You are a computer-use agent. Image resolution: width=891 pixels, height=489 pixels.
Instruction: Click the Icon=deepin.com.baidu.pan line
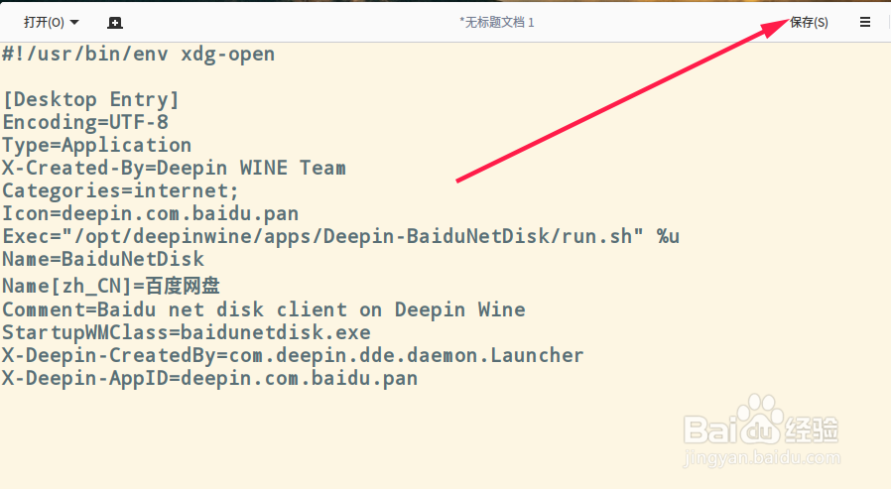pos(150,213)
